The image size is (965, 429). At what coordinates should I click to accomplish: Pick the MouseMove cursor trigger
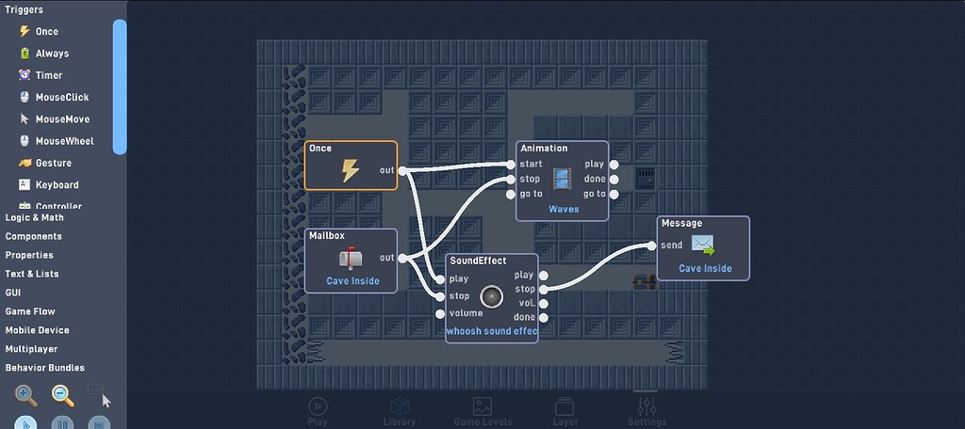(x=54, y=119)
